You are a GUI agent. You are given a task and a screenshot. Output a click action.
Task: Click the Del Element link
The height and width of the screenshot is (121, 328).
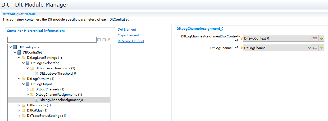coord(127,30)
